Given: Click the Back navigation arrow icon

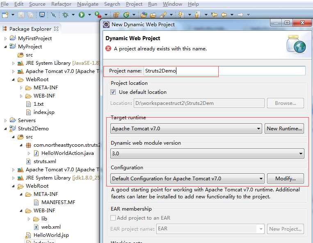Looking at the screenshot, I should [224, 15].
